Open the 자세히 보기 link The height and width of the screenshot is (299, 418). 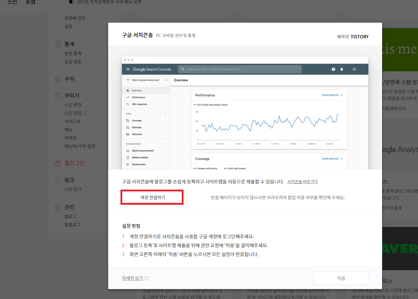click(132, 278)
